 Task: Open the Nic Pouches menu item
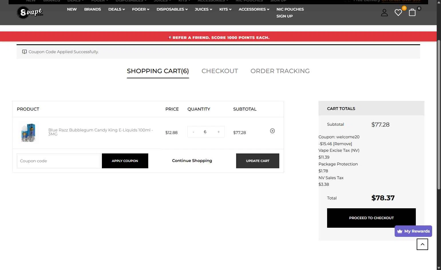pos(290,9)
